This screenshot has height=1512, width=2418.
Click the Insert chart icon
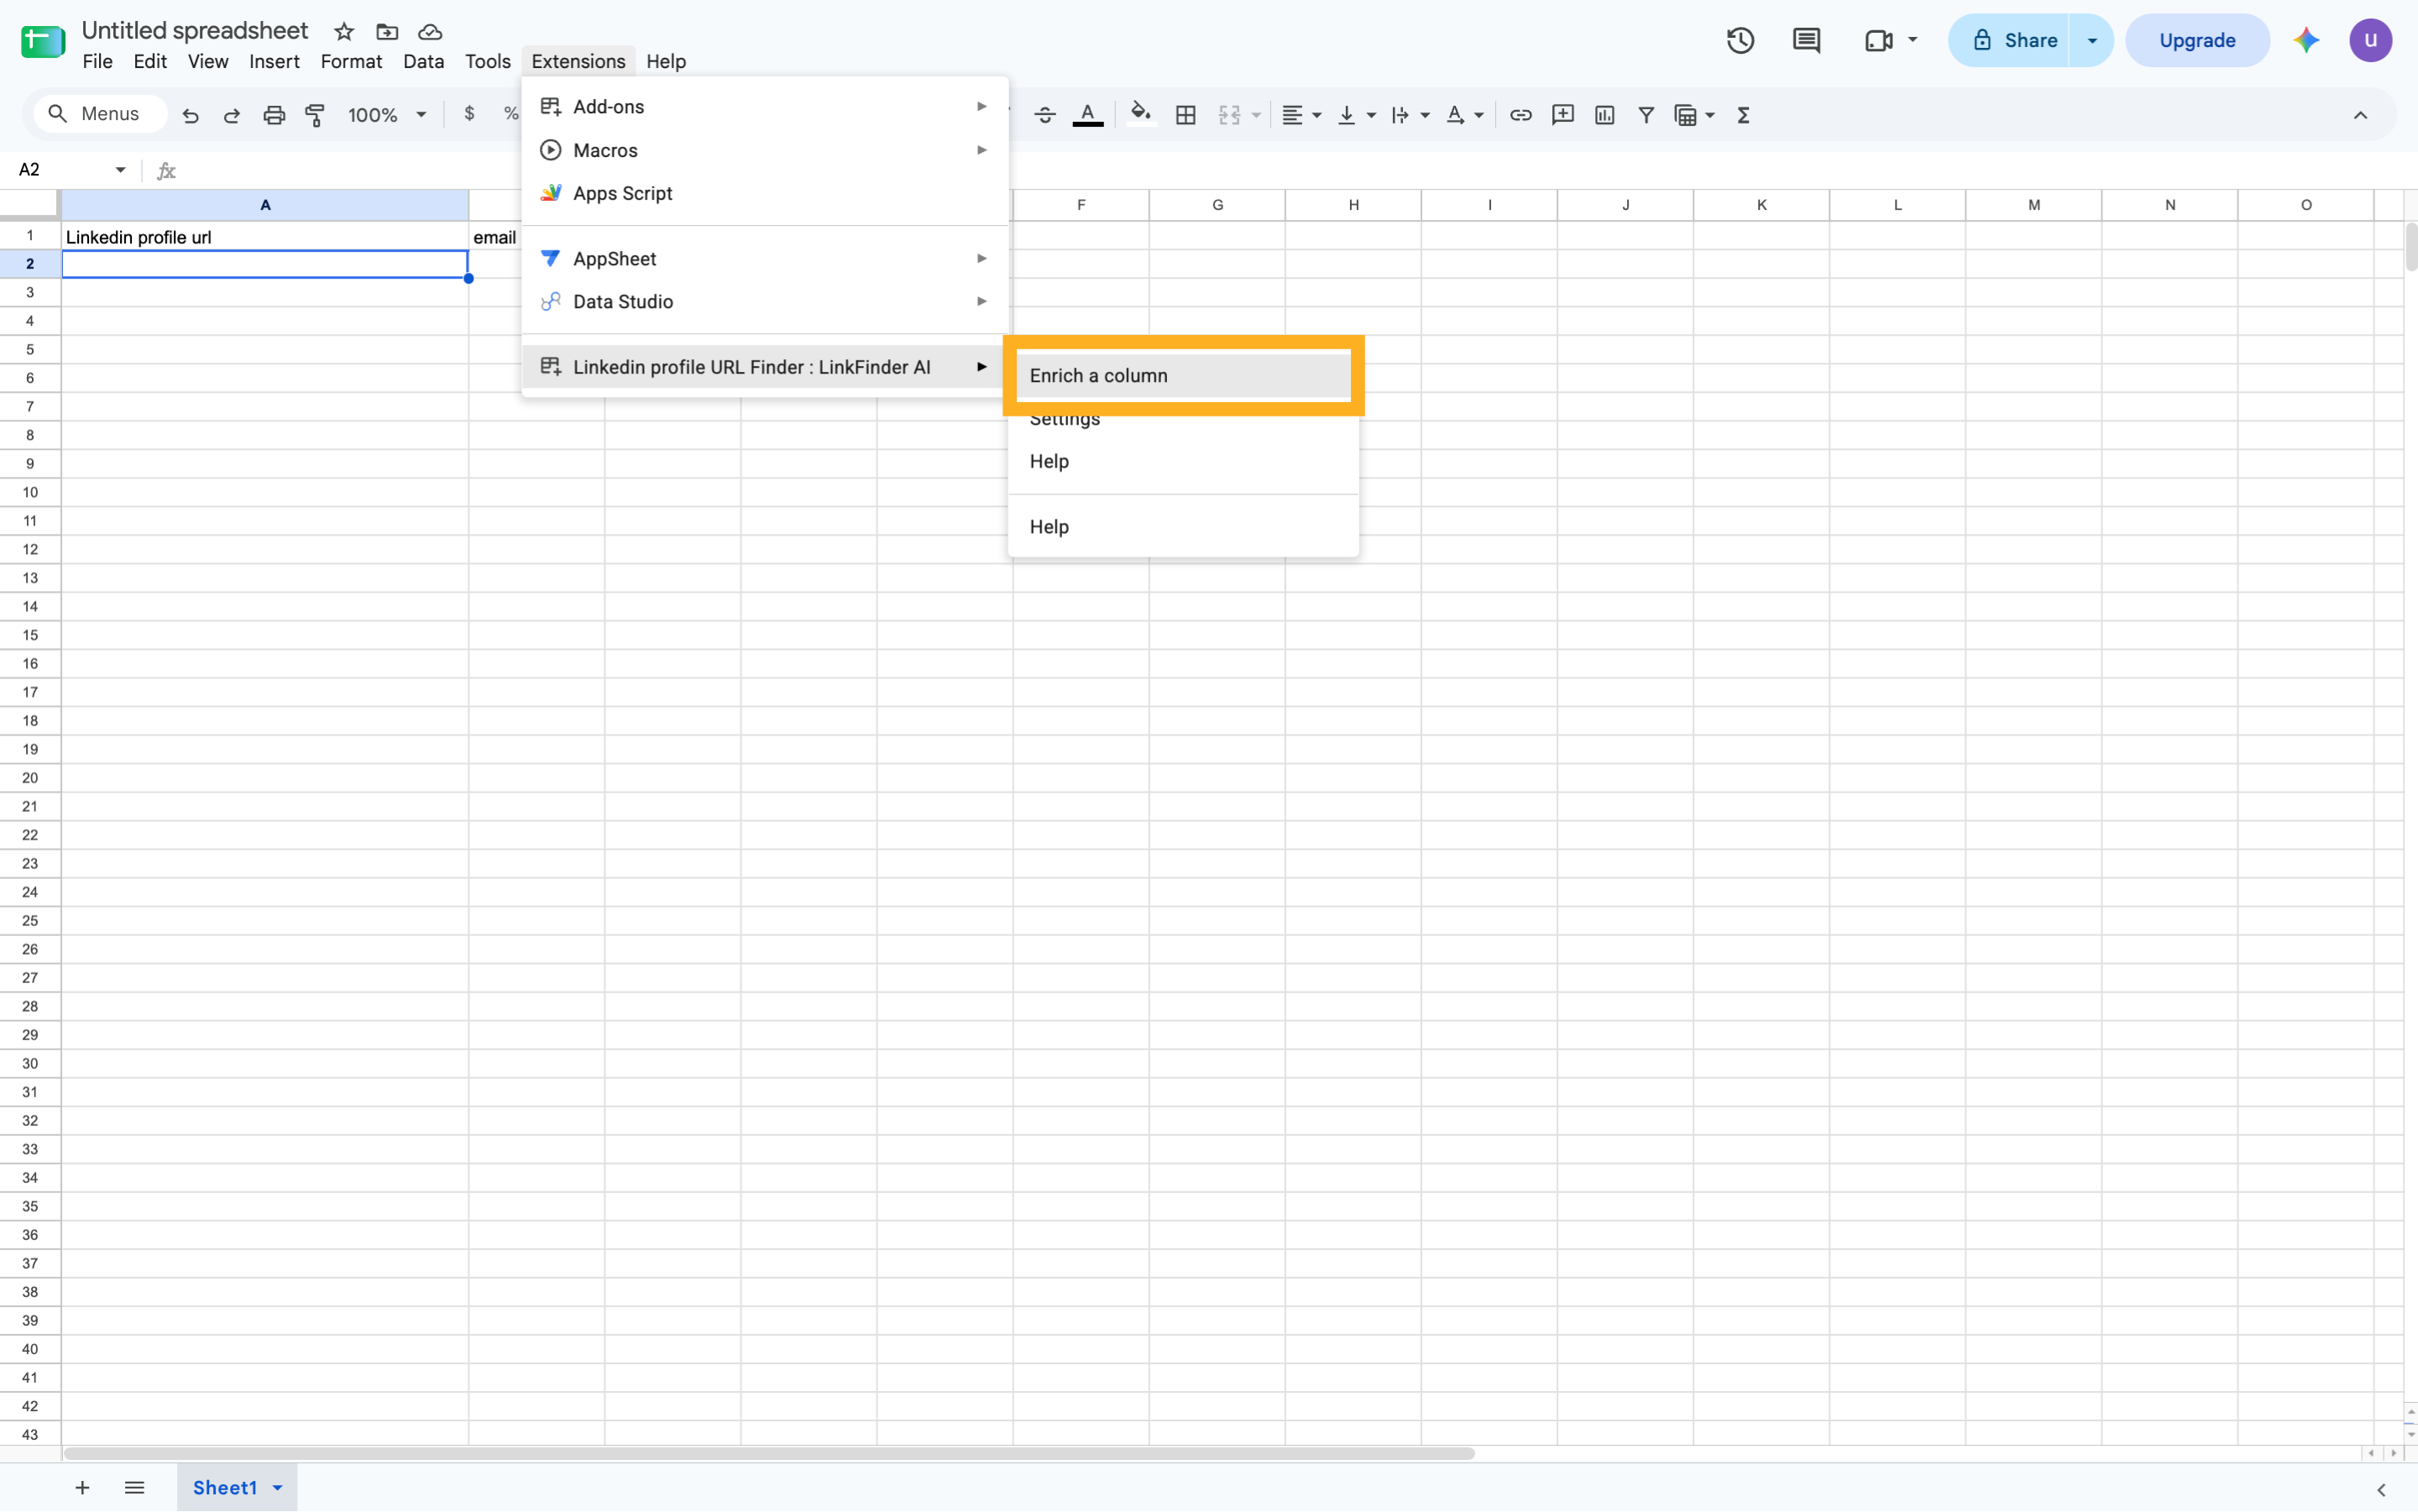(x=1605, y=115)
